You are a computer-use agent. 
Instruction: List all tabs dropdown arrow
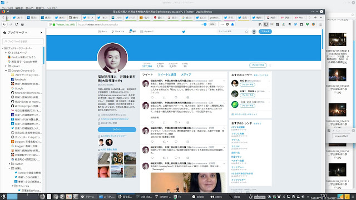321,17
